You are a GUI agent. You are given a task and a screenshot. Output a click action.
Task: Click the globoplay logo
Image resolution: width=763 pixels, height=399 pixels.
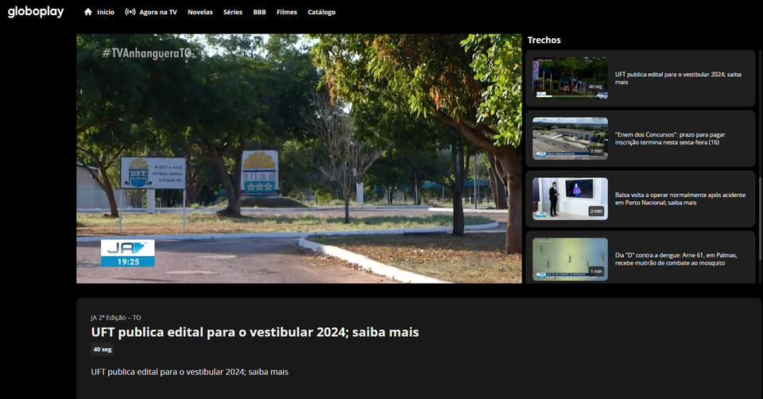pos(36,12)
